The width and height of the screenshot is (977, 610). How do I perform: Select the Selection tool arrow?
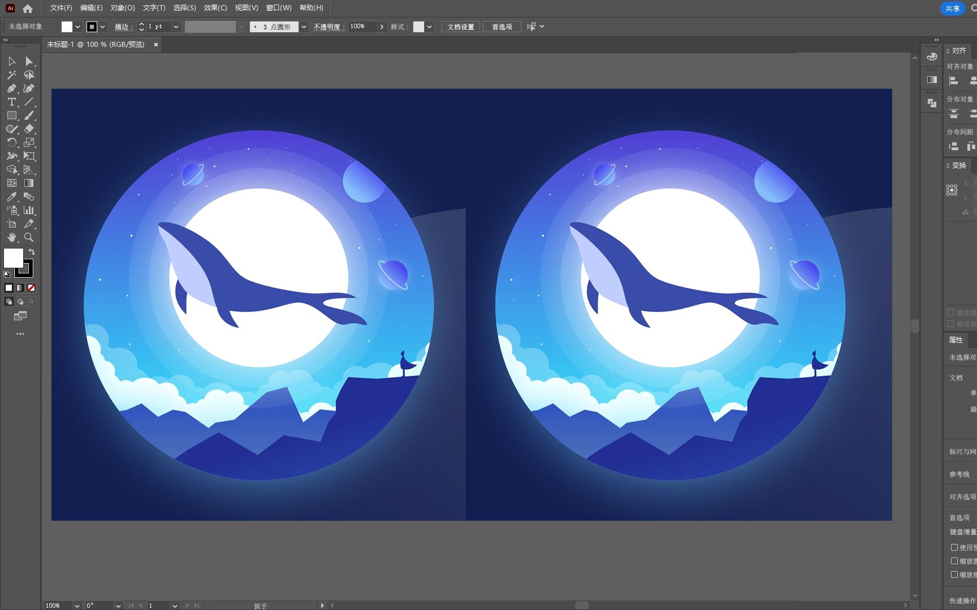[x=12, y=61]
